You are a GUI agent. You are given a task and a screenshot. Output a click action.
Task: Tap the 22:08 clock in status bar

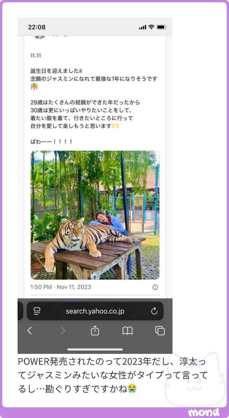pos(37,27)
